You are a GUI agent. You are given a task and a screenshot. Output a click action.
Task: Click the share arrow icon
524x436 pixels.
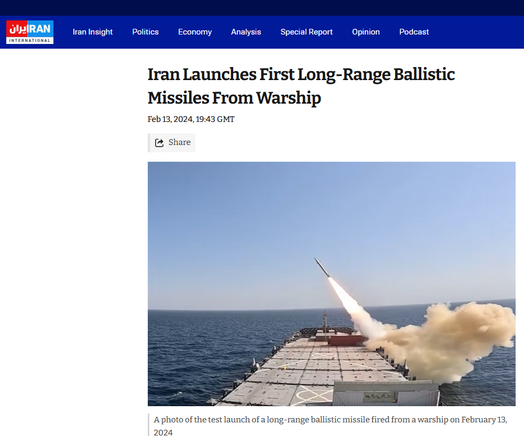(159, 143)
